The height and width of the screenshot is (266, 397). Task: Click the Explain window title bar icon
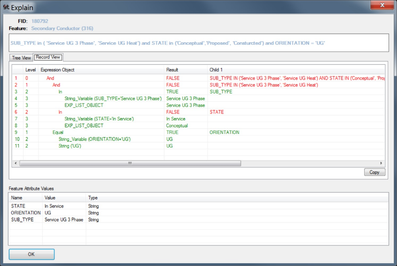[6, 7]
